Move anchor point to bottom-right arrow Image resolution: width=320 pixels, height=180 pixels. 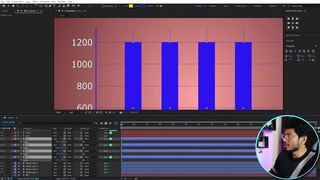pyautogui.click(x=296, y=27)
